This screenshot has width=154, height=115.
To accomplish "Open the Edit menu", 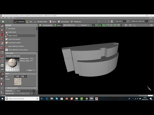I will 5,18.
